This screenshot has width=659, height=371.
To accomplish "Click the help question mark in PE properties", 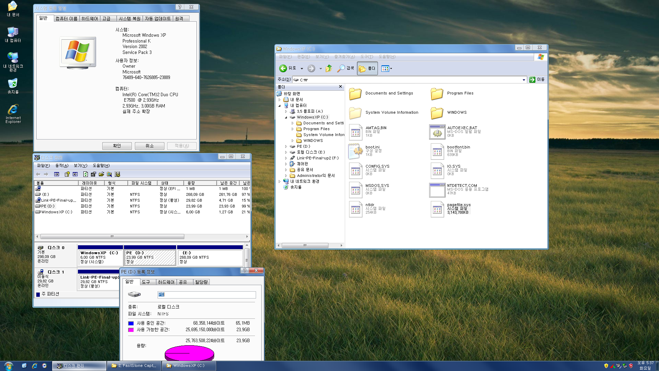I will pyautogui.click(x=244, y=271).
